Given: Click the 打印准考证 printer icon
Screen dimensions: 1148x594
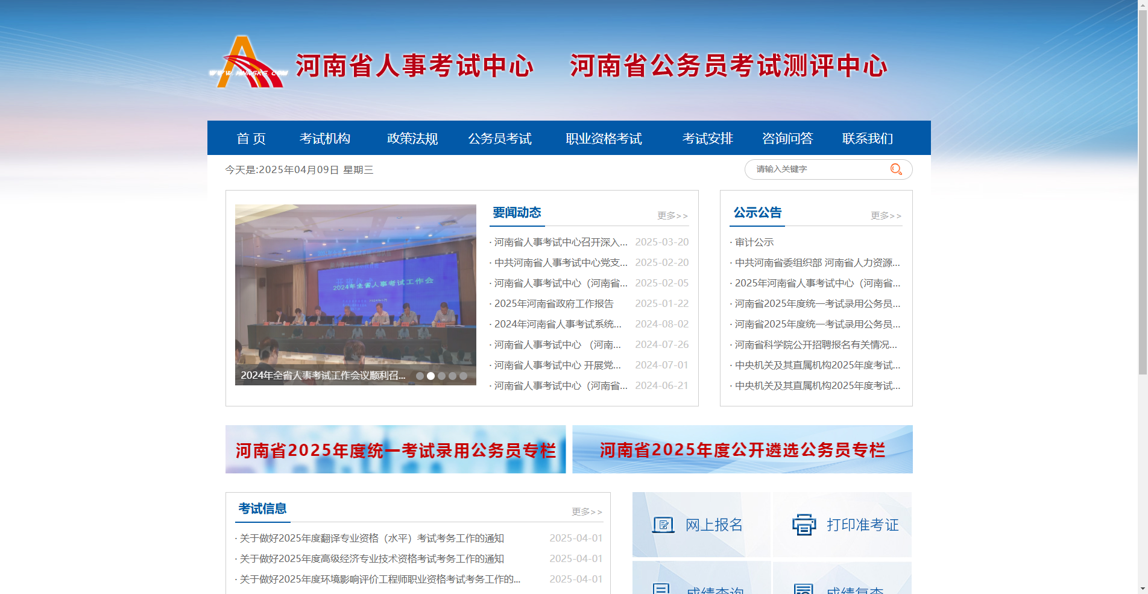Looking at the screenshot, I should (804, 525).
